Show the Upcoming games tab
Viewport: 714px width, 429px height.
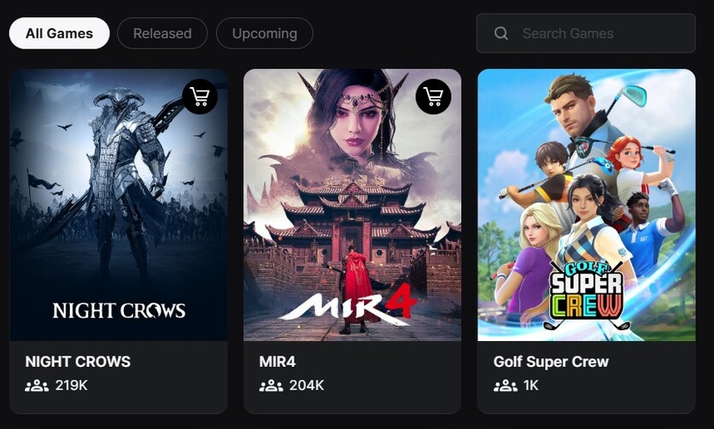pyautogui.click(x=265, y=33)
